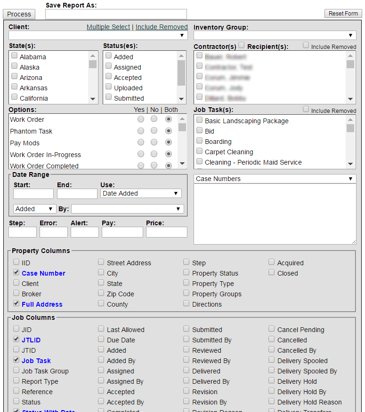This screenshot has height=412, width=365.
Task: Check the Submitted By job column
Action: pyautogui.click(x=187, y=339)
